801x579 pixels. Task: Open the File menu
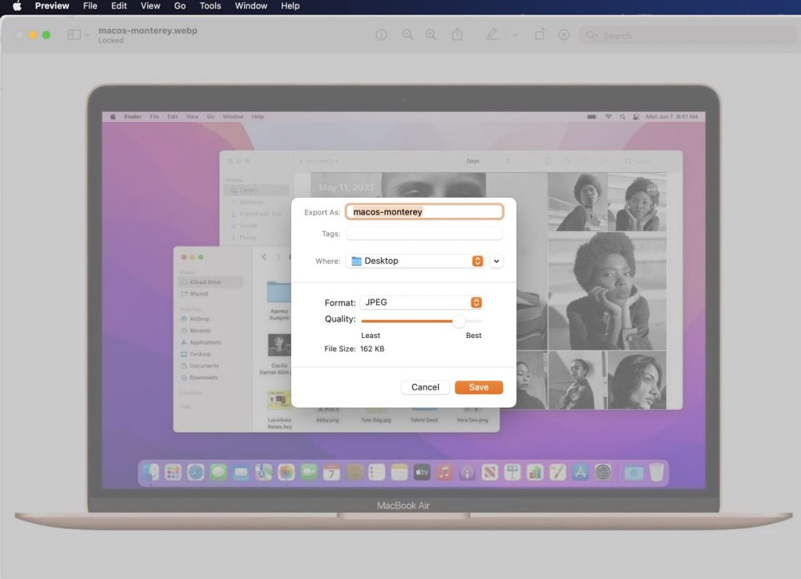90,6
